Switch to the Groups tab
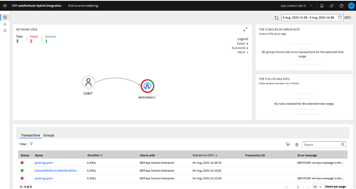The image size is (356, 189). (49, 135)
